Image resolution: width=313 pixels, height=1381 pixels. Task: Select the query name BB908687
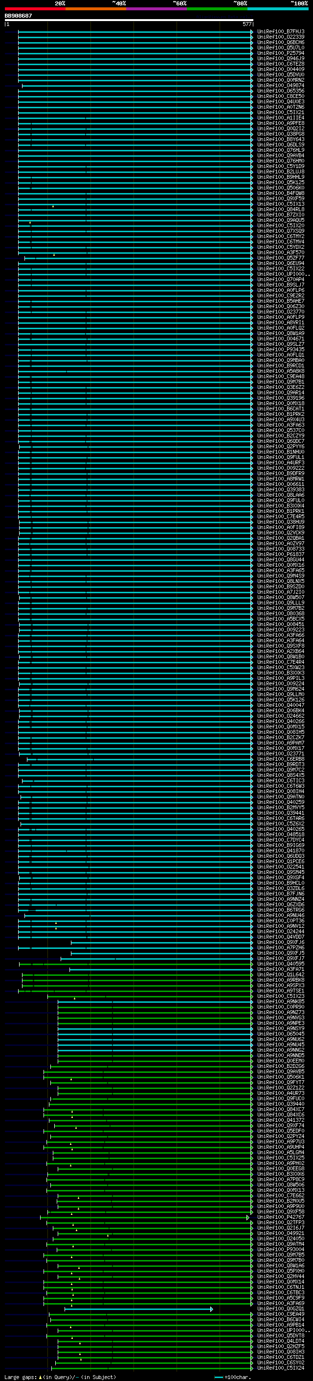tap(18, 16)
